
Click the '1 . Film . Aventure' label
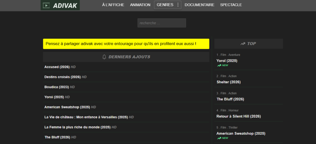pos(228,55)
